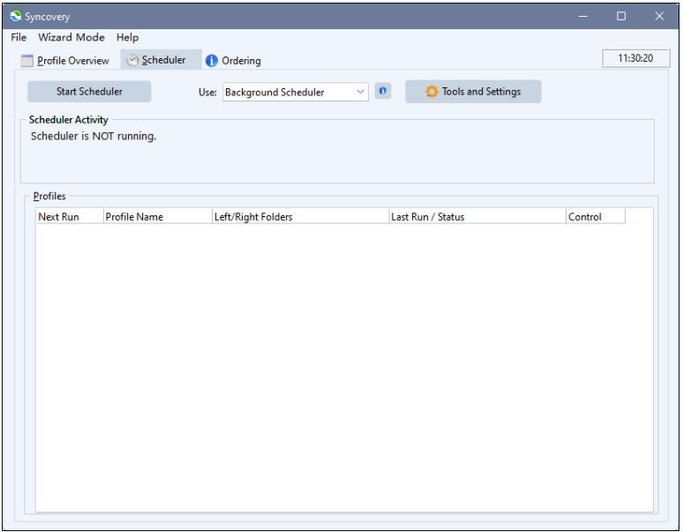Open the Ordering tab

[x=234, y=61]
